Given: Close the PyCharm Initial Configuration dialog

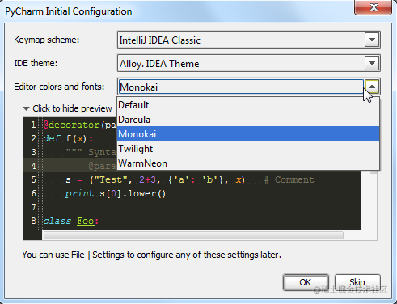Looking at the screenshot, I should tap(374, 7).
